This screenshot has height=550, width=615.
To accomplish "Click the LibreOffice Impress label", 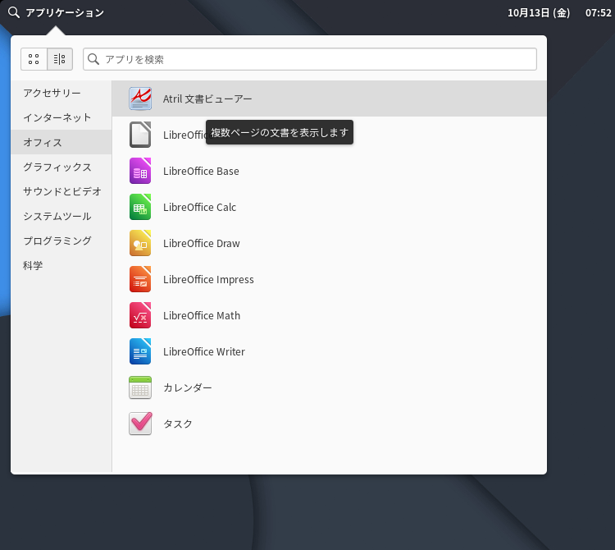I will (208, 279).
